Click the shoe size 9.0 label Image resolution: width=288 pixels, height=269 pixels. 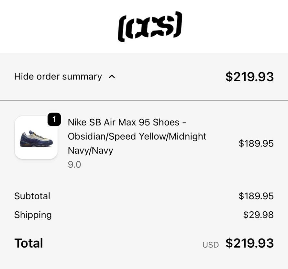[x=74, y=165]
